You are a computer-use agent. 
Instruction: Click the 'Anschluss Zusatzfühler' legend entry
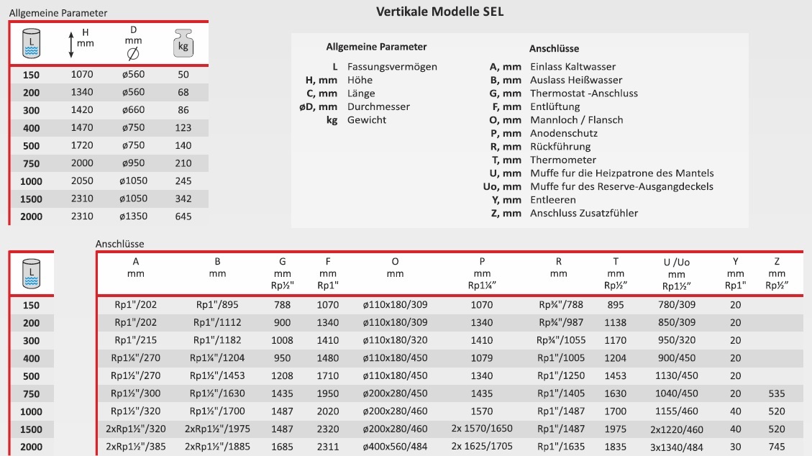point(583,213)
